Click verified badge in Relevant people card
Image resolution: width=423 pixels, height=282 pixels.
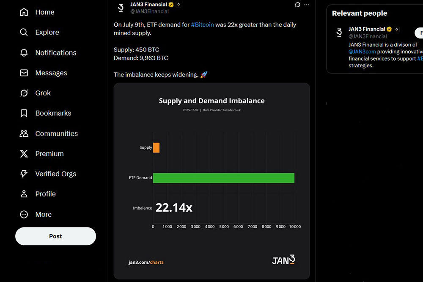coord(389,29)
